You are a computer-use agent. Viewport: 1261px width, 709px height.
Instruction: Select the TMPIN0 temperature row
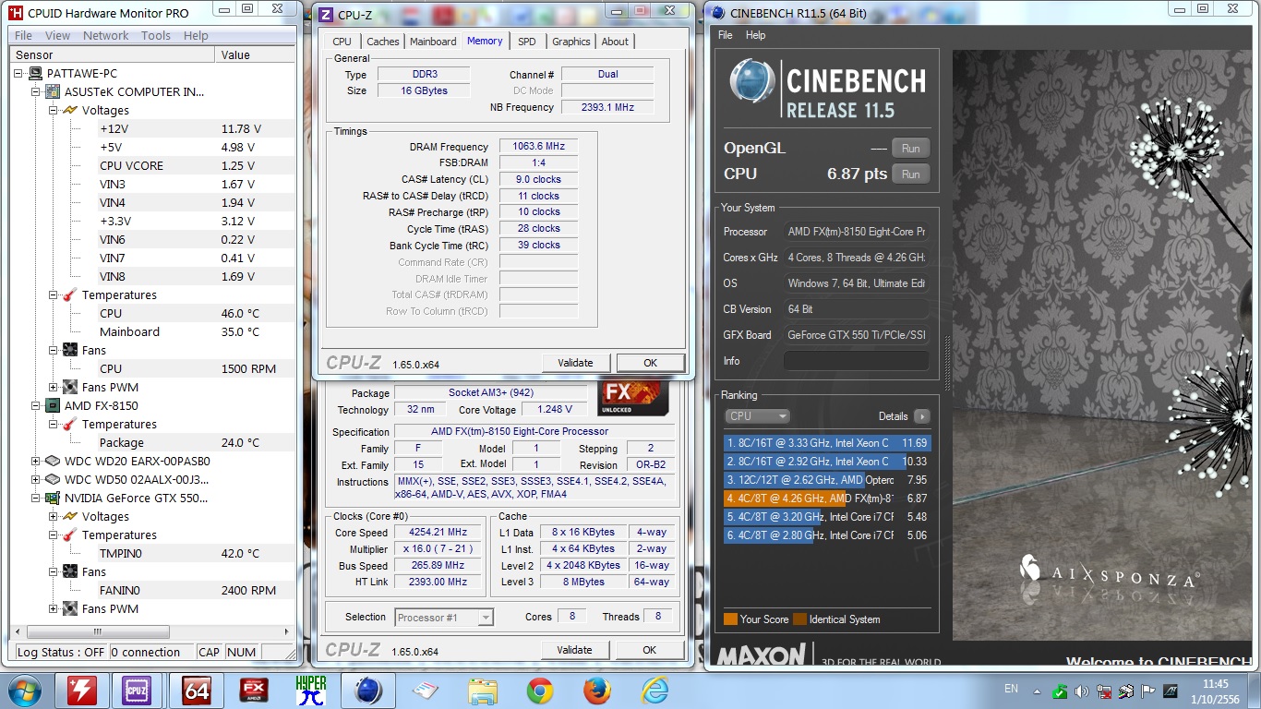197,553
